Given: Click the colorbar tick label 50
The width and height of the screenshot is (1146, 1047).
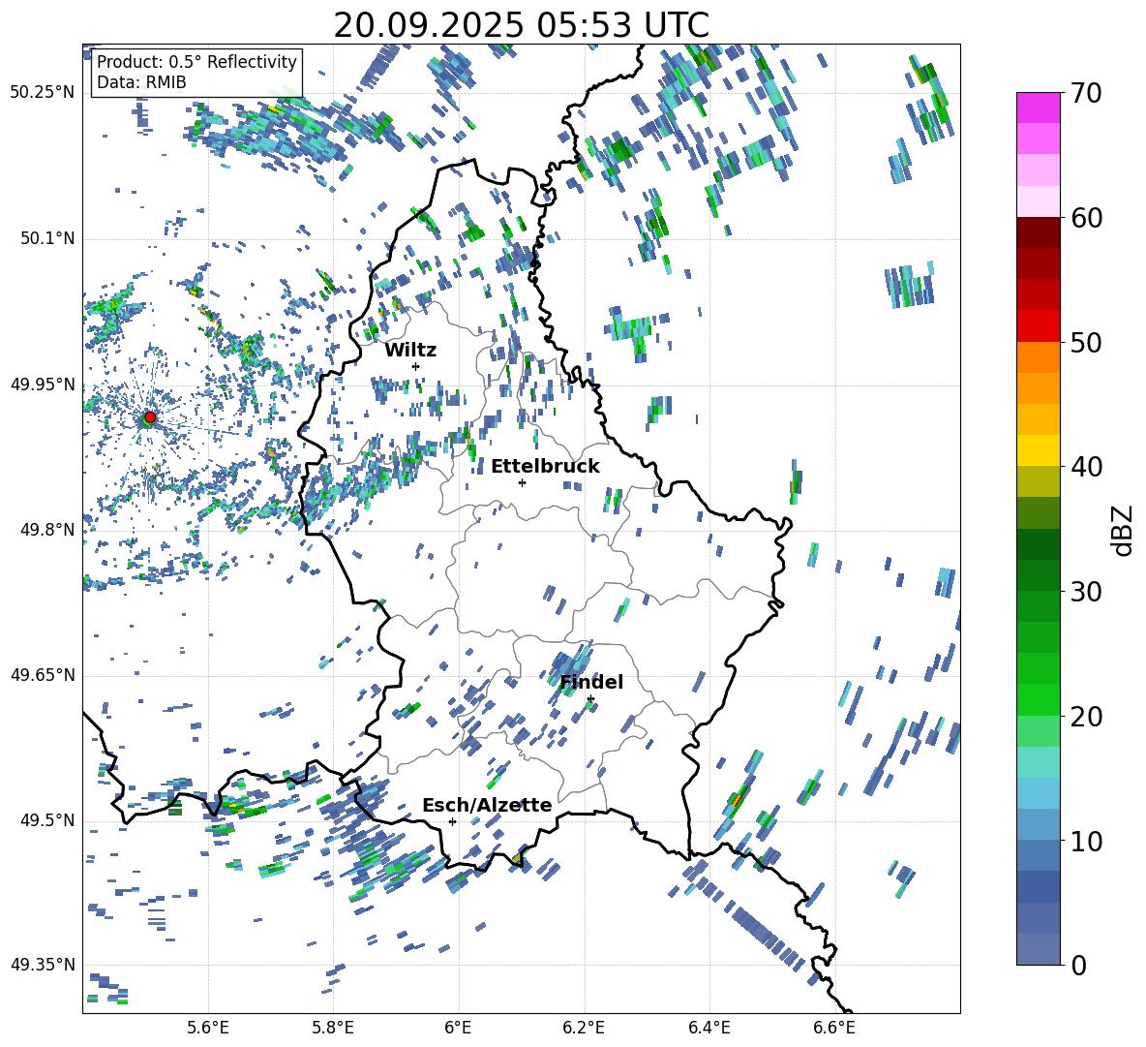Looking at the screenshot, I should click(x=1086, y=343).
